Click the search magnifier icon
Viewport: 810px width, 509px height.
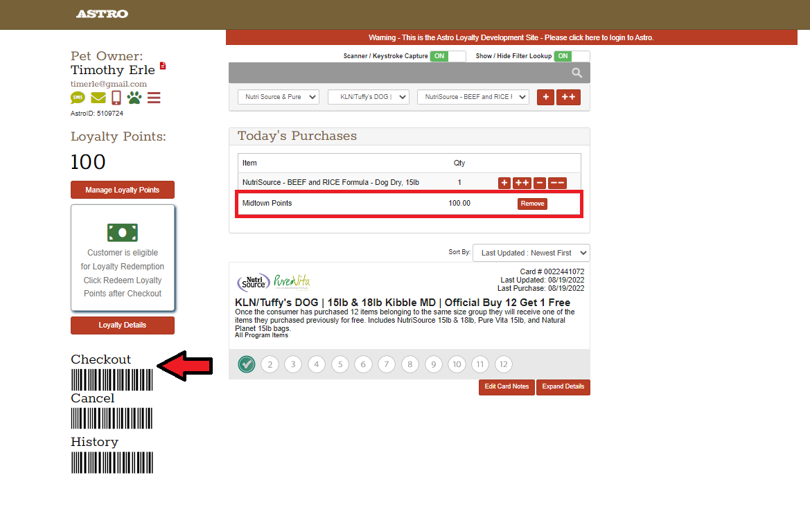tap(576, 73)
